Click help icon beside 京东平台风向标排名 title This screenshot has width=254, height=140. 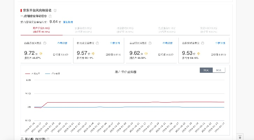(x=55, y=11)
